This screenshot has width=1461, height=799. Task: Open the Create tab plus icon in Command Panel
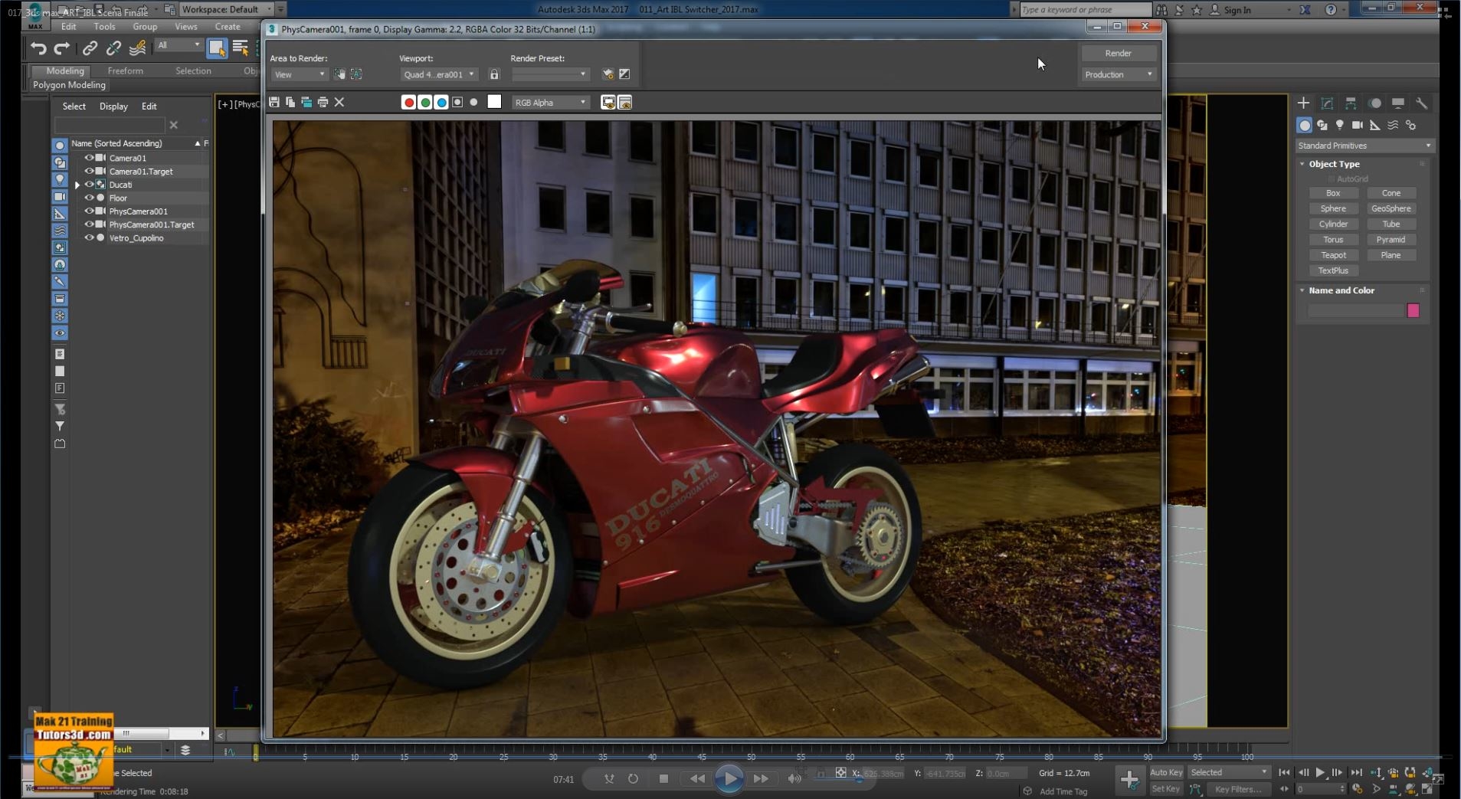pyautogui.click(x=1303, y=103)
